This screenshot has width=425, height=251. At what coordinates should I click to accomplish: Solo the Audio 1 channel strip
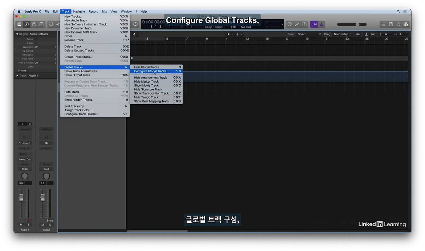pyautogui.click(x=28, y=225)
